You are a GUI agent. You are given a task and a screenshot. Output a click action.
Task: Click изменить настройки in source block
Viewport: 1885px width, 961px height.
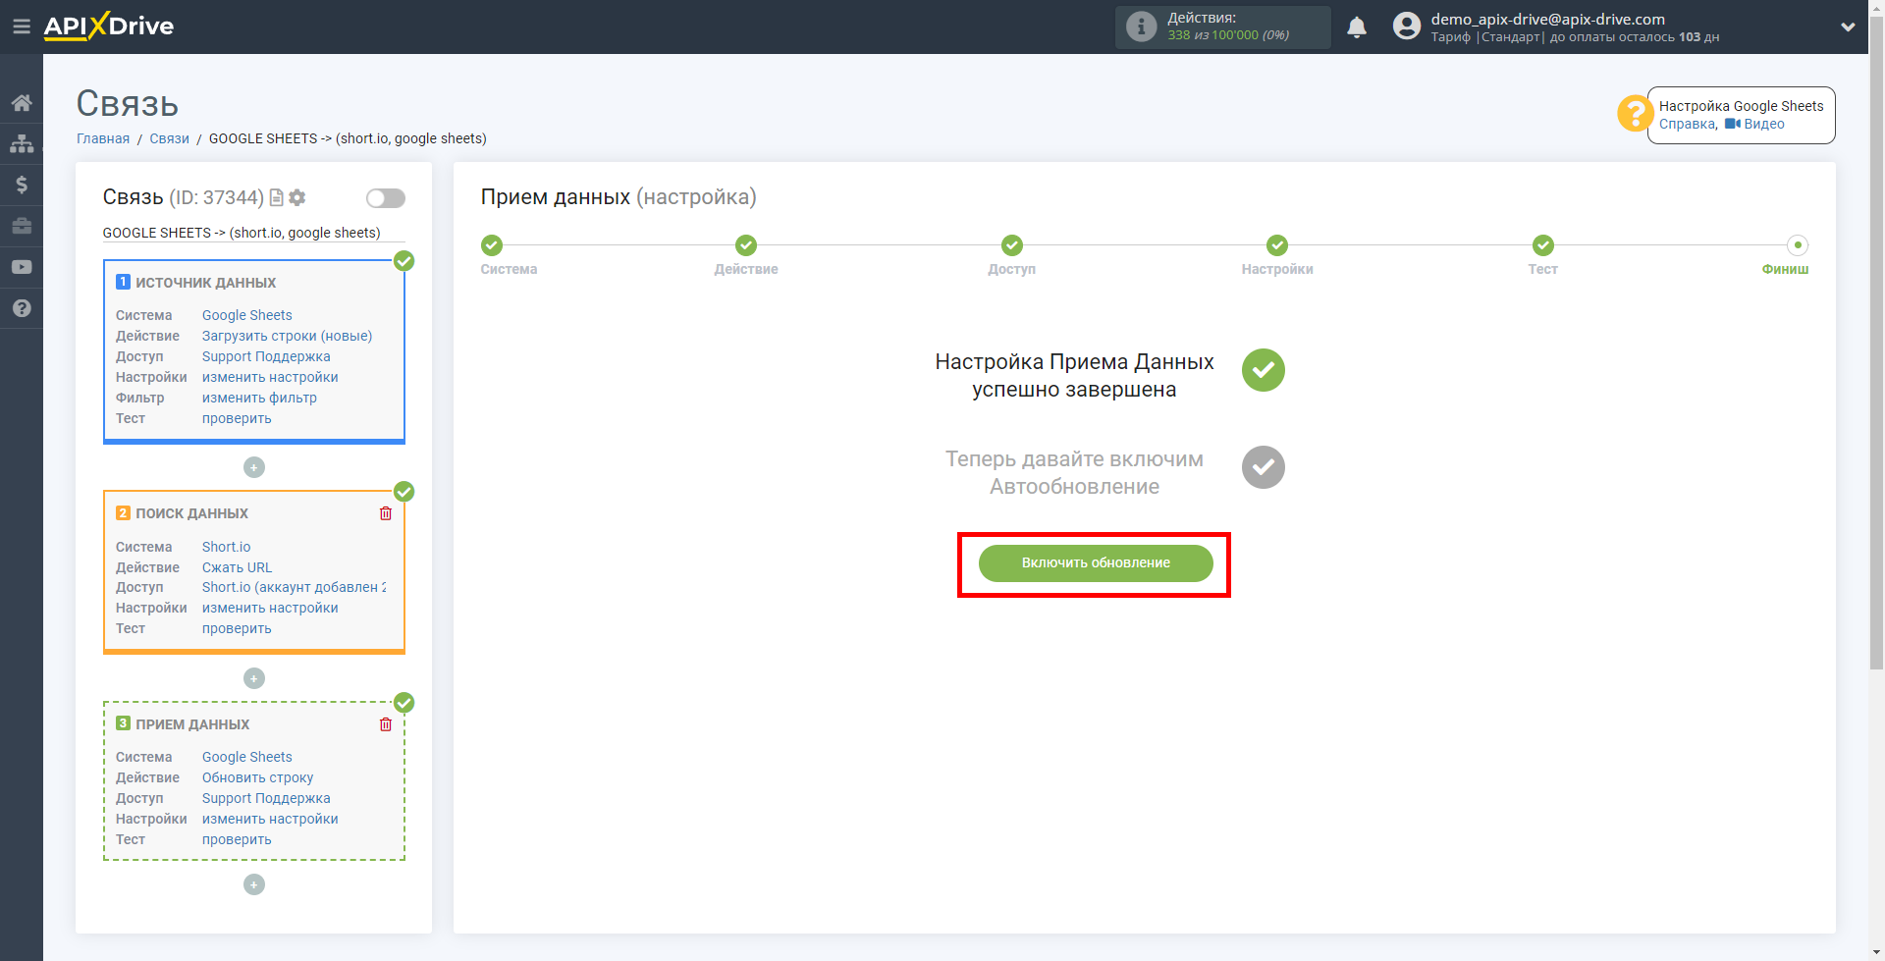click(270, 377)
